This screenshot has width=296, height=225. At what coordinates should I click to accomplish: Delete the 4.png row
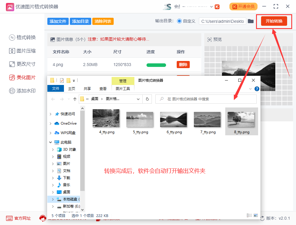[183, 65]
